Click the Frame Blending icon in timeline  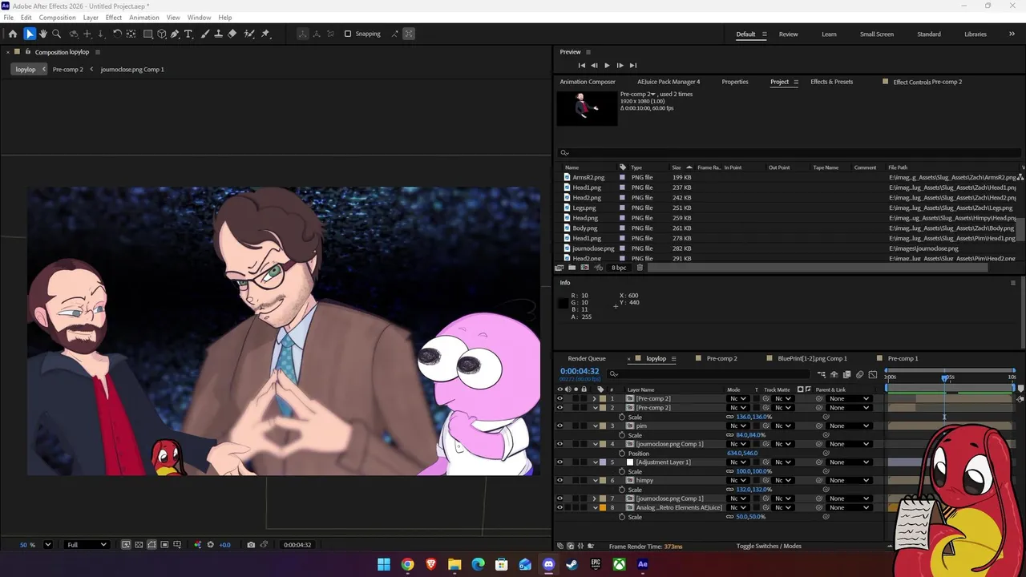coord(847,374)
